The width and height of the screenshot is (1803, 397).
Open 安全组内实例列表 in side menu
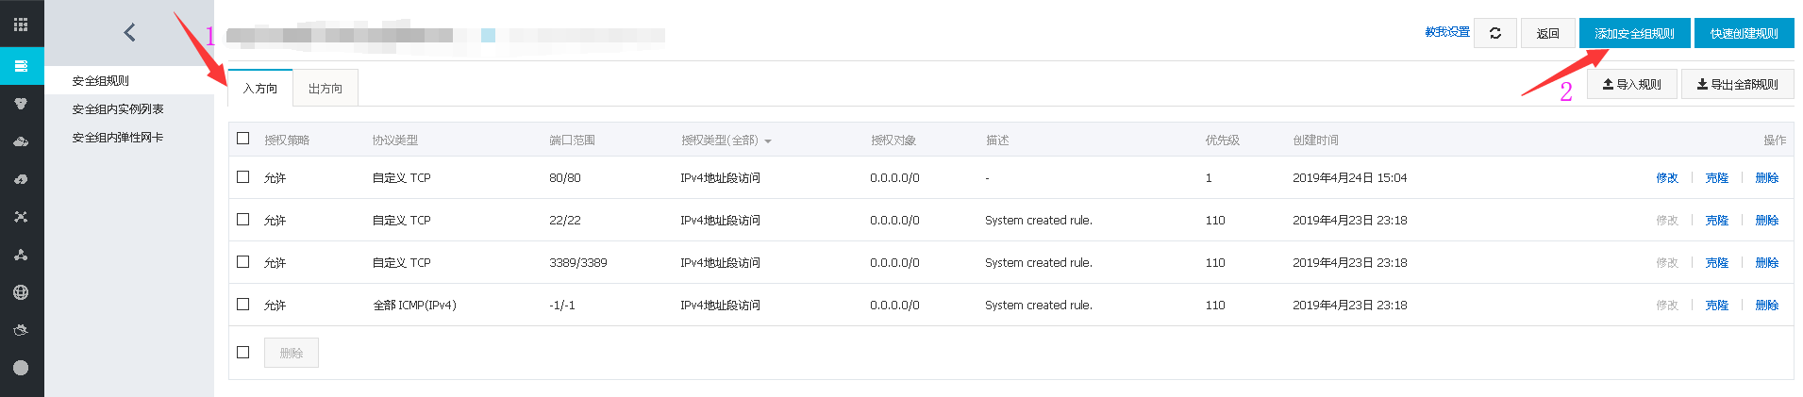click(x=118, y=109)
